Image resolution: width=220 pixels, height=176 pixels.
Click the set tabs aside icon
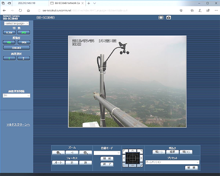[9, 3]
